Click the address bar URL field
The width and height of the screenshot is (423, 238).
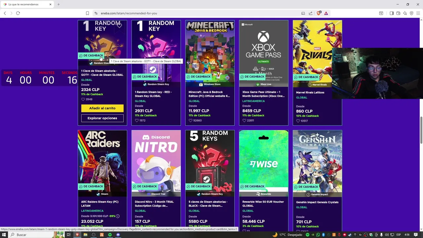point(198,13)
